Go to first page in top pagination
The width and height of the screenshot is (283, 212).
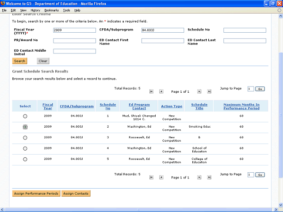click(151, 91)
